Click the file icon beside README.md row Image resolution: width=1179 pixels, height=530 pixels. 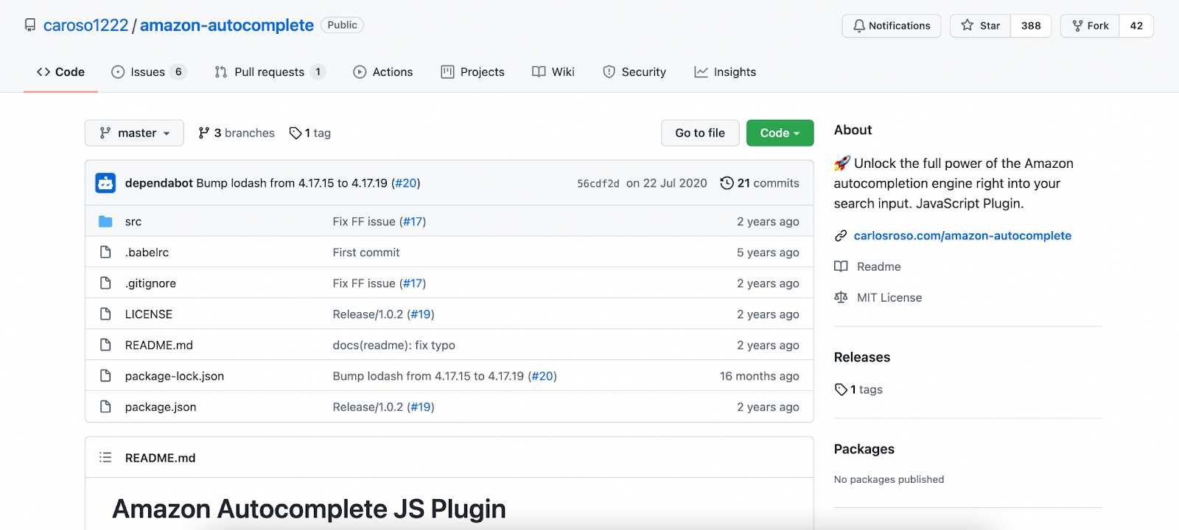click(x=105, y=345)
